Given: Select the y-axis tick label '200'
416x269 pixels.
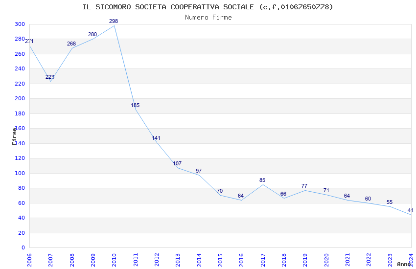Looking at the screenshot, I should 20,99.
